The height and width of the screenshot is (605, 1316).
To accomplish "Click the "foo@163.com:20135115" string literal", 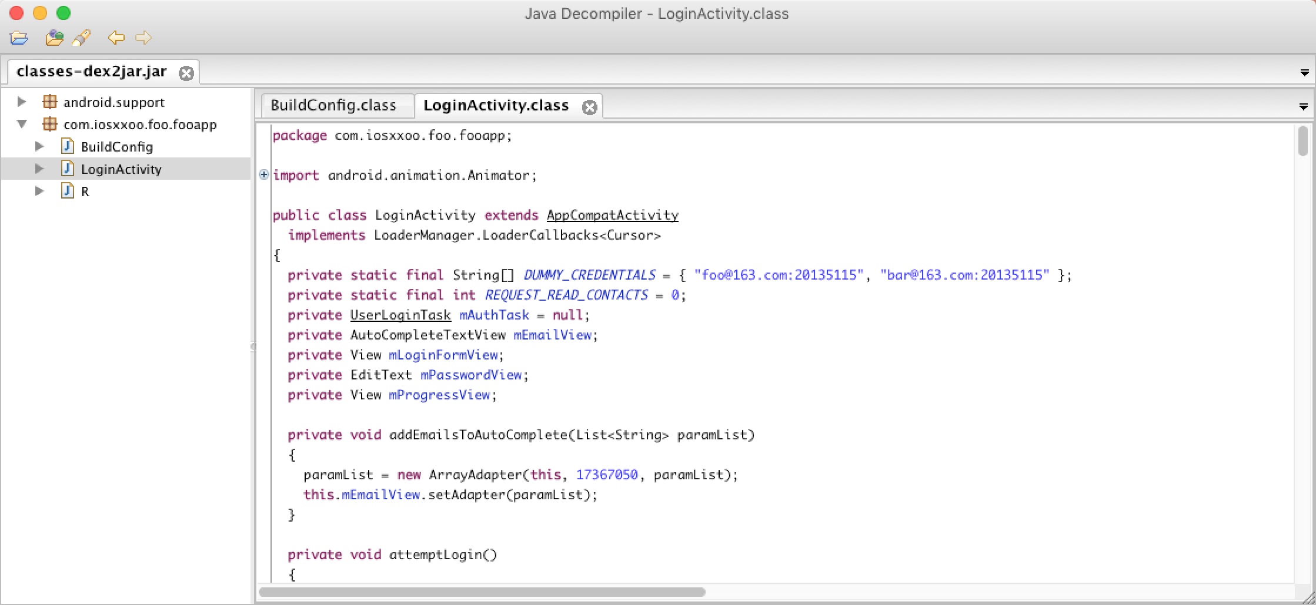I will (x=779, y=275).
